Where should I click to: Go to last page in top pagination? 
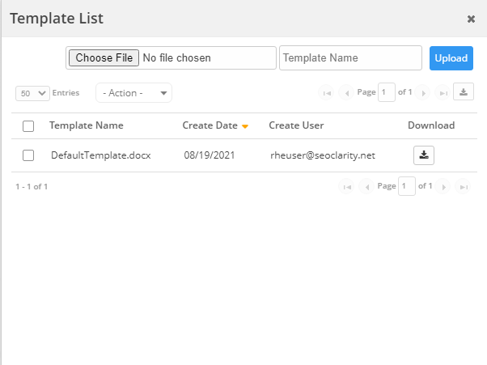pos(443,93)
